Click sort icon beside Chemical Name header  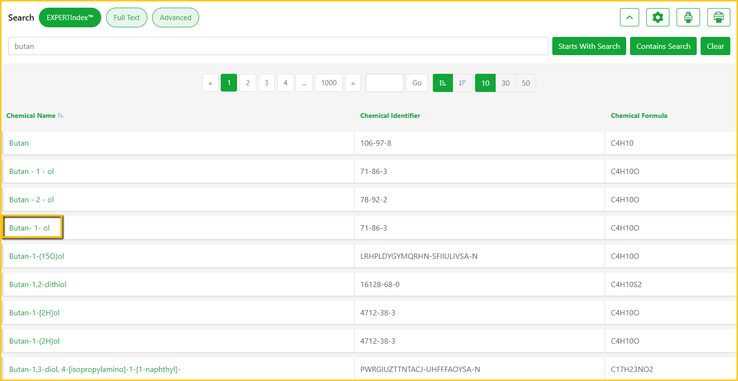[x=61, y=115]
